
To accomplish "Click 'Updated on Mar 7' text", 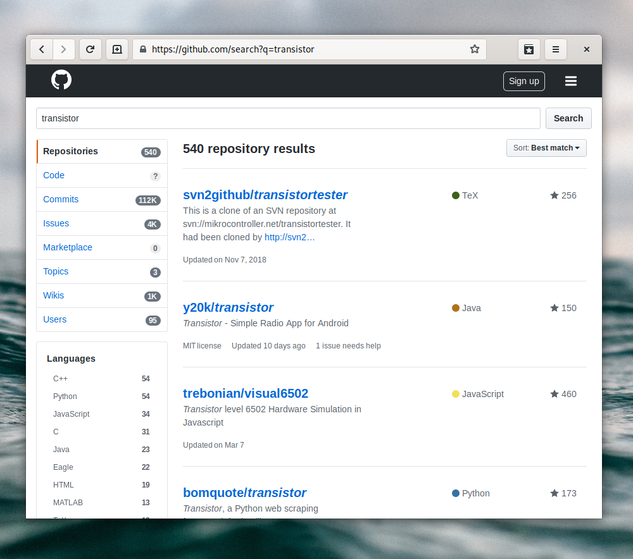I will (x=213, y=445).
